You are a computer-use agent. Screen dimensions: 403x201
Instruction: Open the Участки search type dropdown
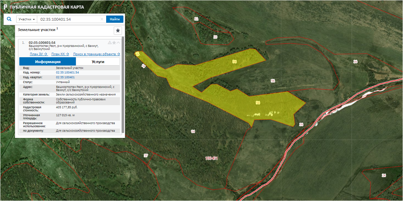[x=26, y=19]
